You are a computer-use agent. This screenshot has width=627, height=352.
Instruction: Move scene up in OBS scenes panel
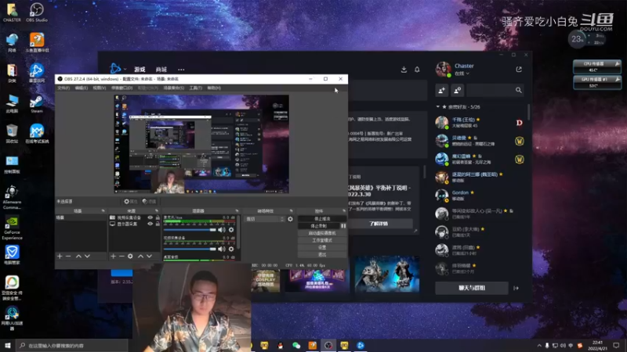pyautogui.click(x=78, y=257)
